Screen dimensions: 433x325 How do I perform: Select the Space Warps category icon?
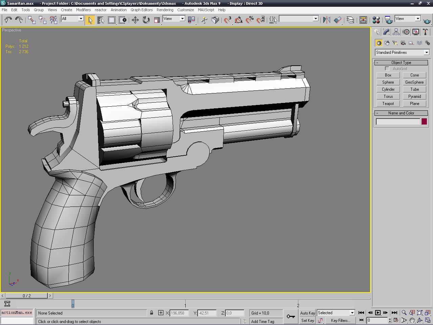point(419,43)
